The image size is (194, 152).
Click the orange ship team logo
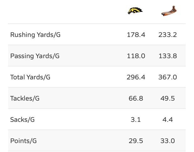[168, 11]
